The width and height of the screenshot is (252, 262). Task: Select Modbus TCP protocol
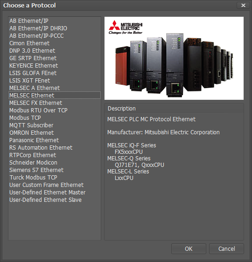tap(55, 118)
